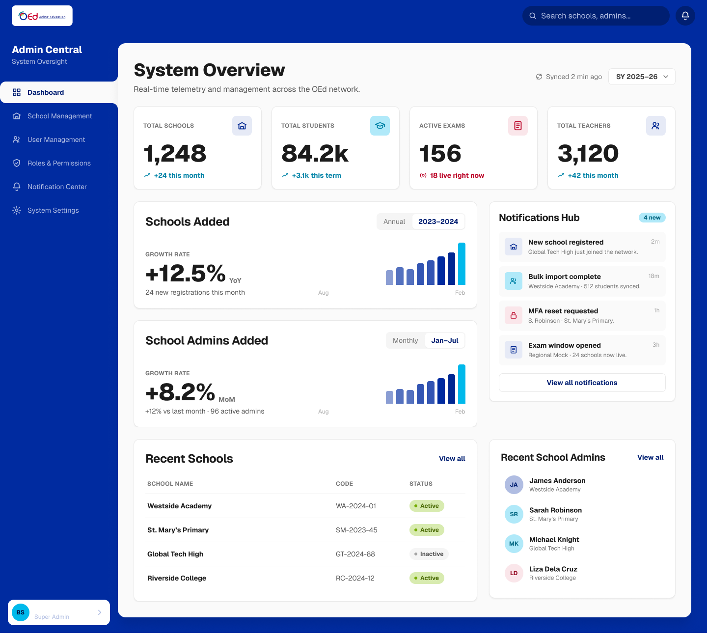The width and height of the screenshot is (707, 637).
Task: Click the Active status badge for Riverside College
Action: [427, 578]
